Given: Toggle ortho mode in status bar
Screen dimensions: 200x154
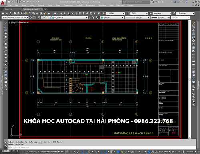Looking at the screenshot, I should tap(86, 152).
